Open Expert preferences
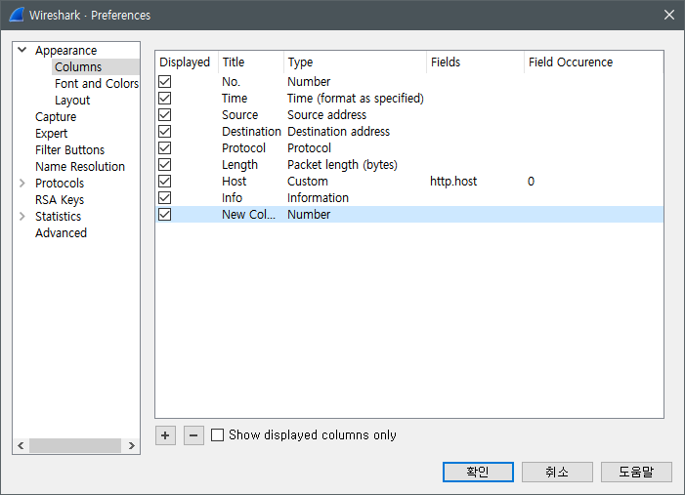Image resolution: width=685 pixels, height=495 pixels. 51,134
